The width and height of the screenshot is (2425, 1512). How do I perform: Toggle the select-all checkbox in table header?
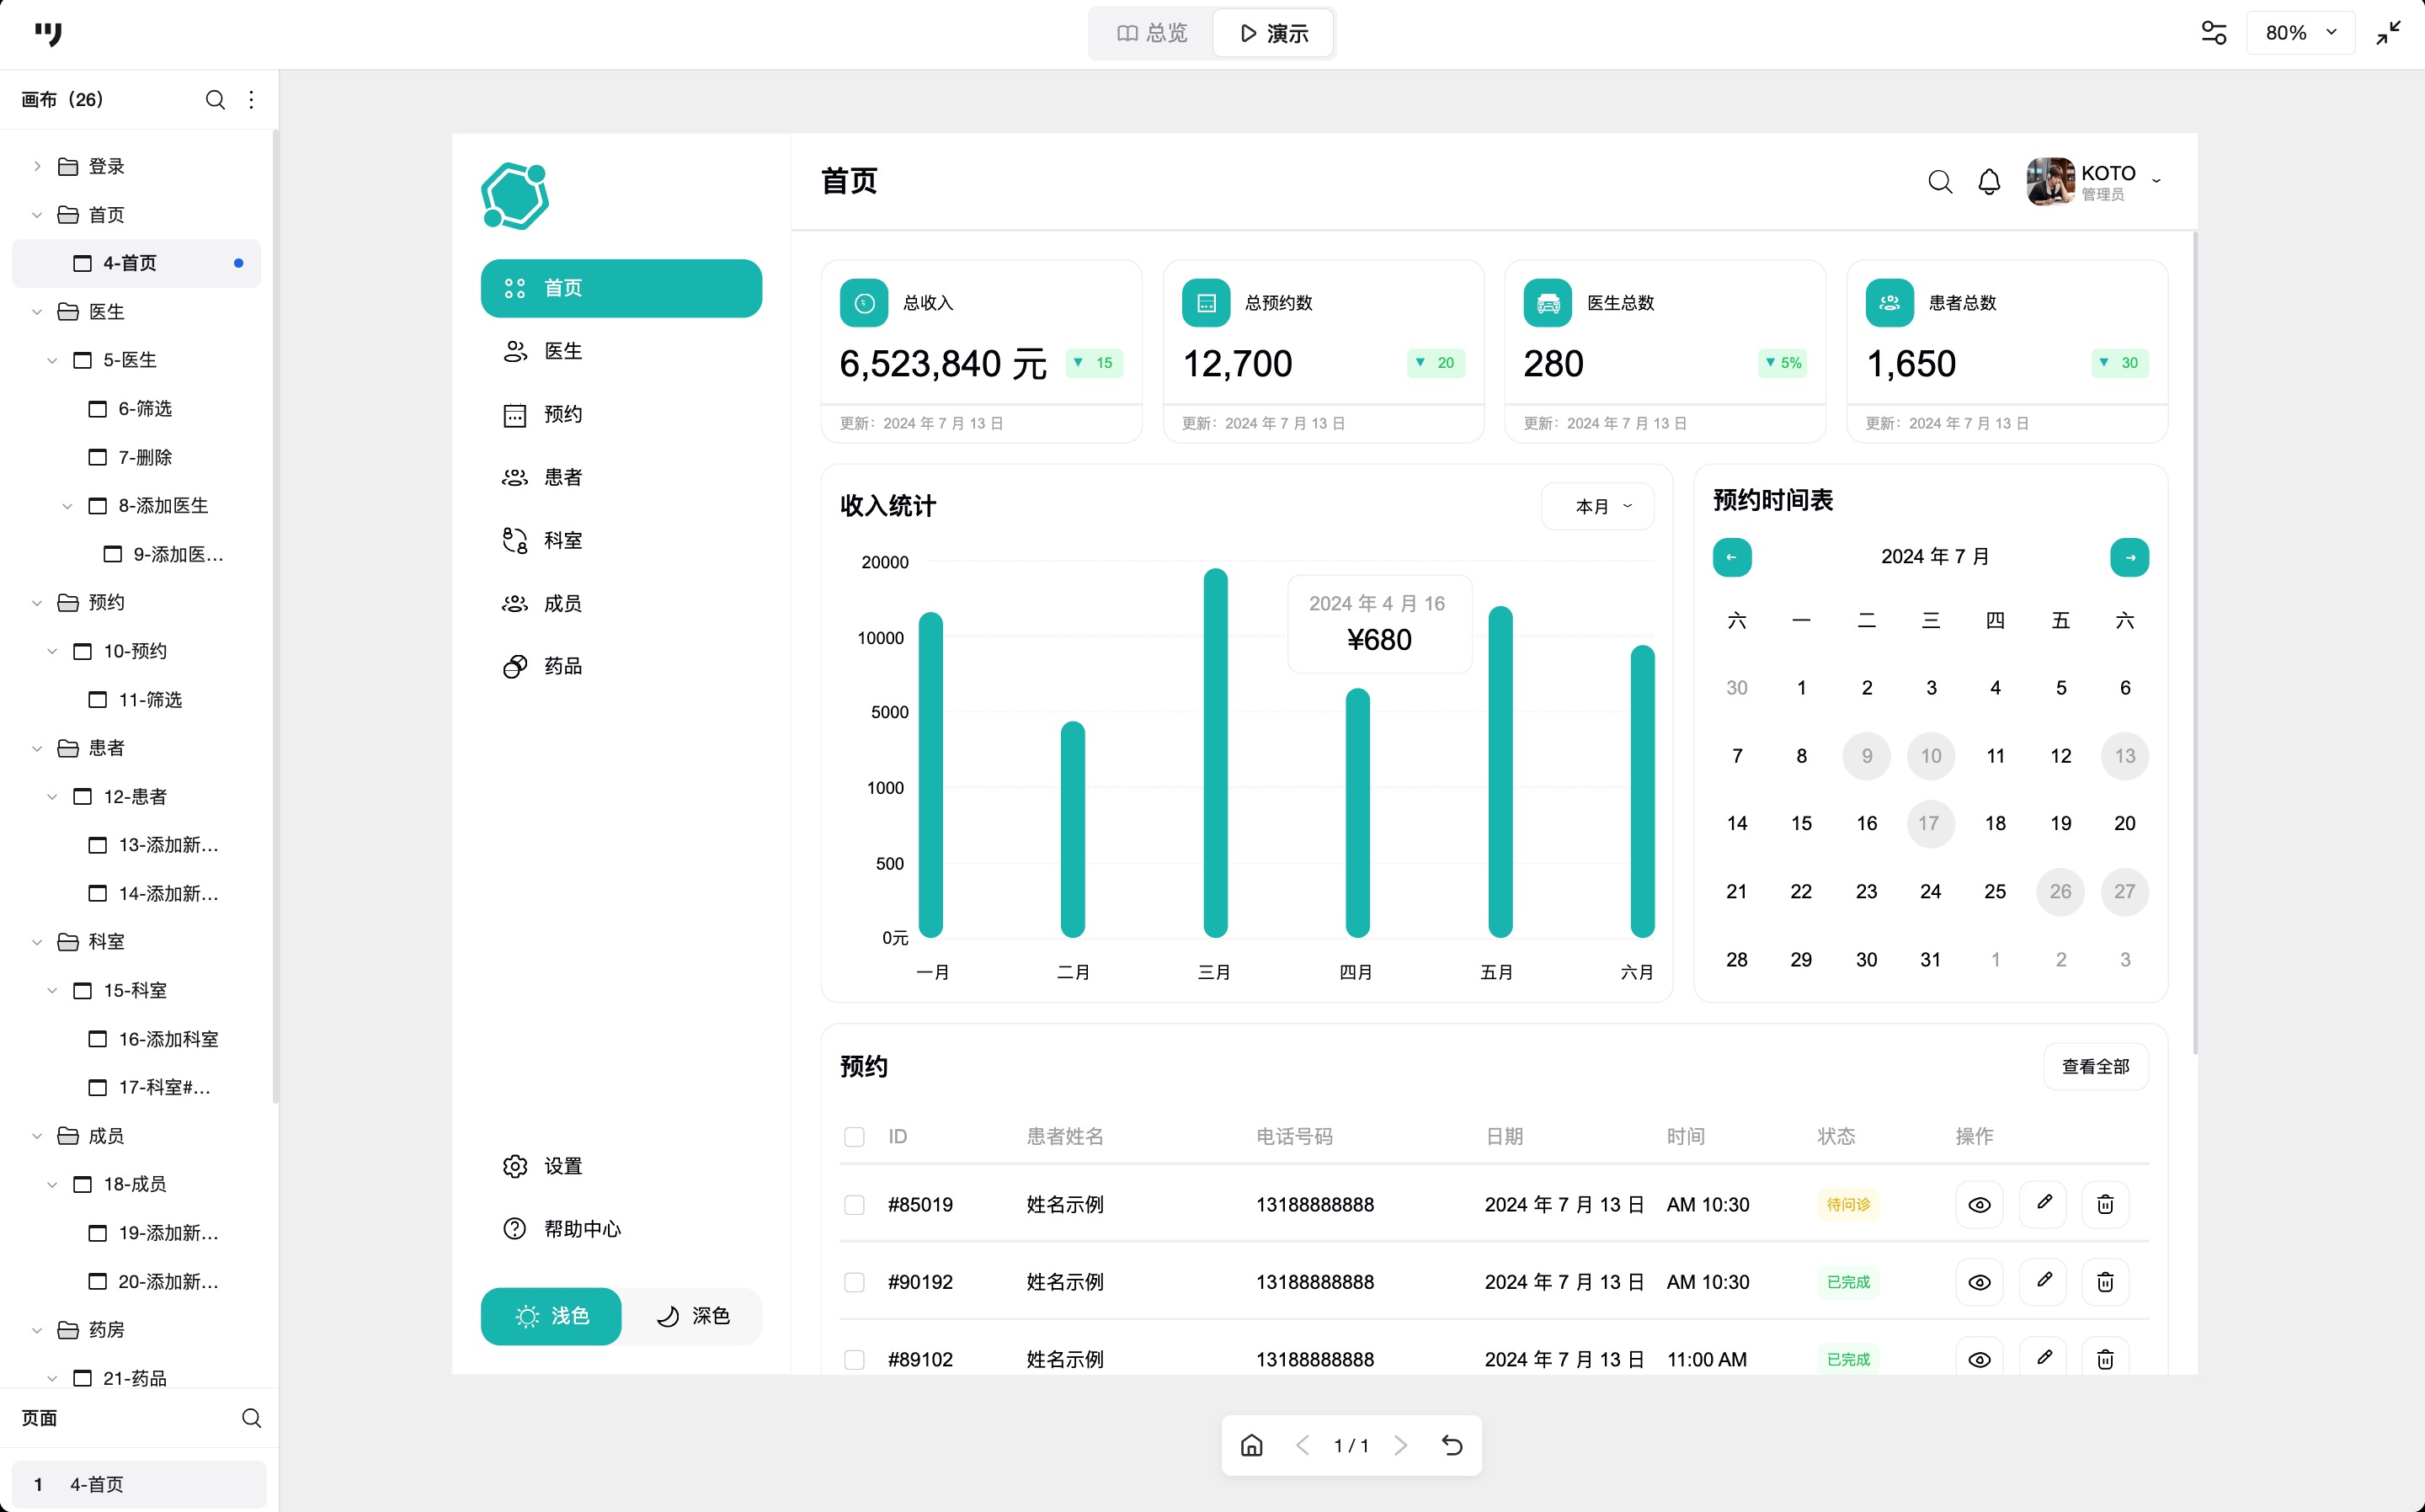[854, 1137]
